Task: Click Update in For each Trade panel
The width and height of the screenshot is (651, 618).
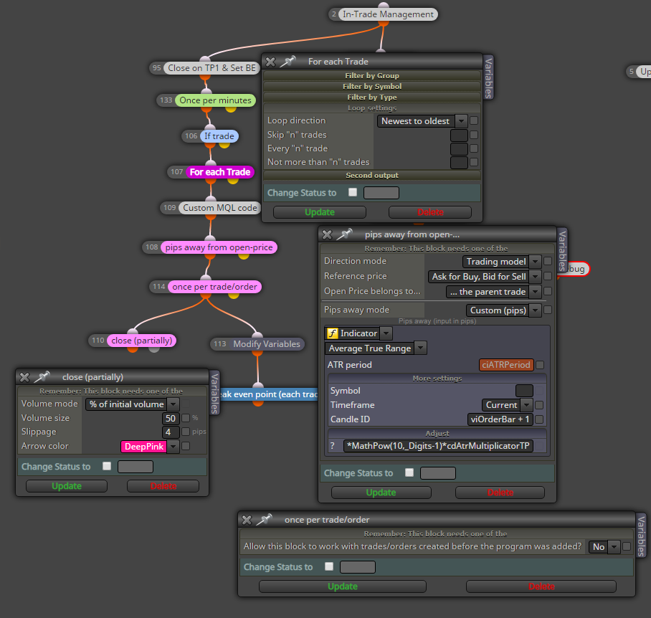Action: coord(320,212)
